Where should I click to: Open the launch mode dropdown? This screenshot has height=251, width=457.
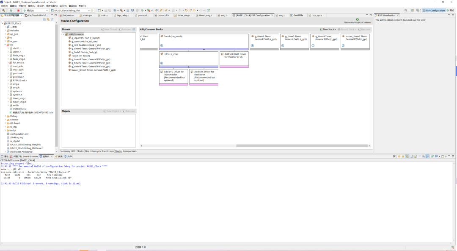[x=47, y=10]
